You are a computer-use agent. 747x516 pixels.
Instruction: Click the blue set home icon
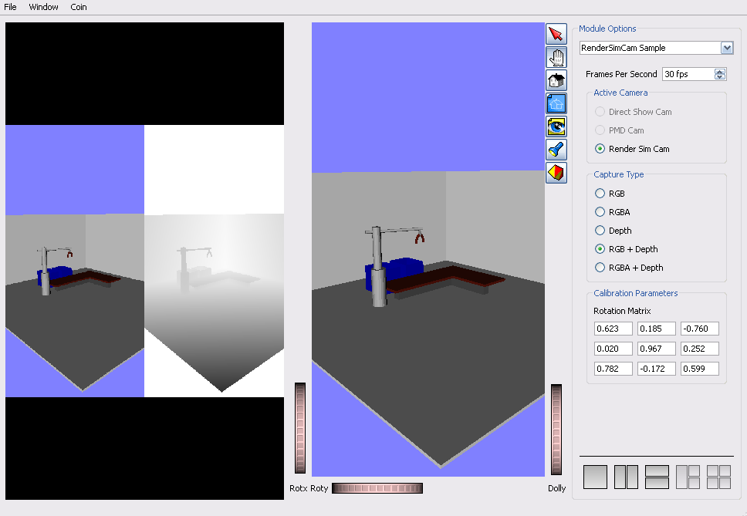coord(556,103)
